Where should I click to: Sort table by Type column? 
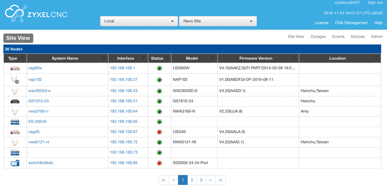(x=15, y=58)
